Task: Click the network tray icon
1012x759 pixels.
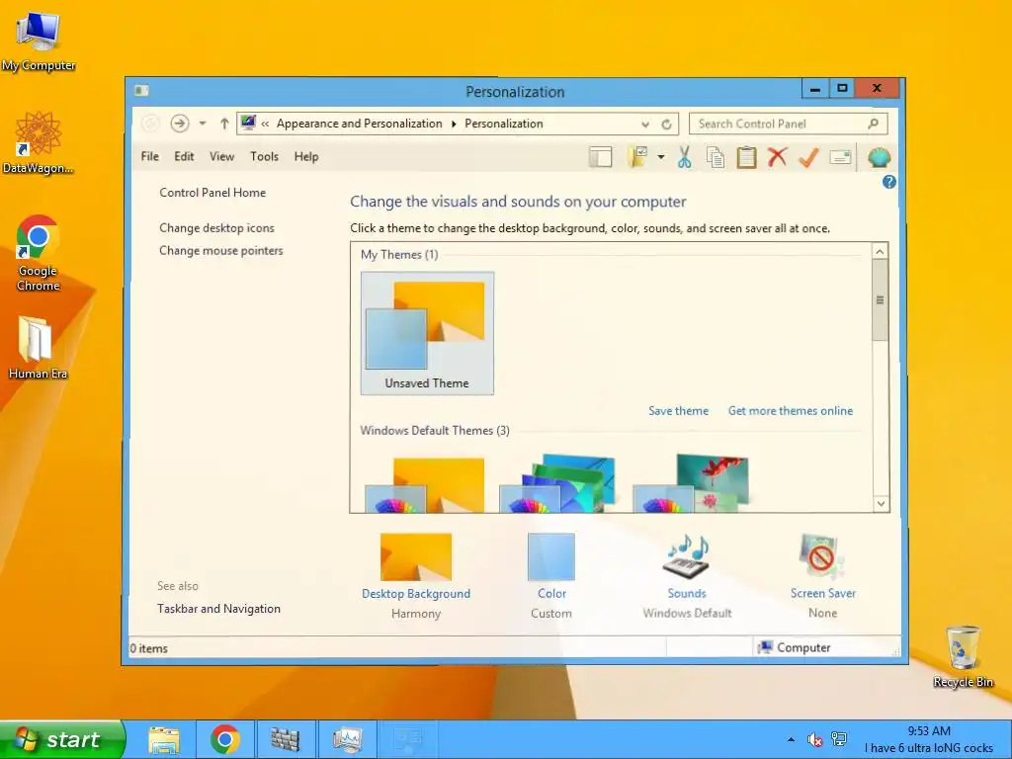Action: [839, 739]
